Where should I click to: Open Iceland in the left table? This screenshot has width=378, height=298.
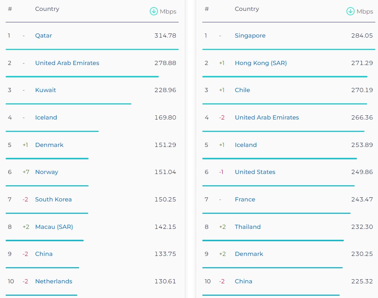pos(46,118)
